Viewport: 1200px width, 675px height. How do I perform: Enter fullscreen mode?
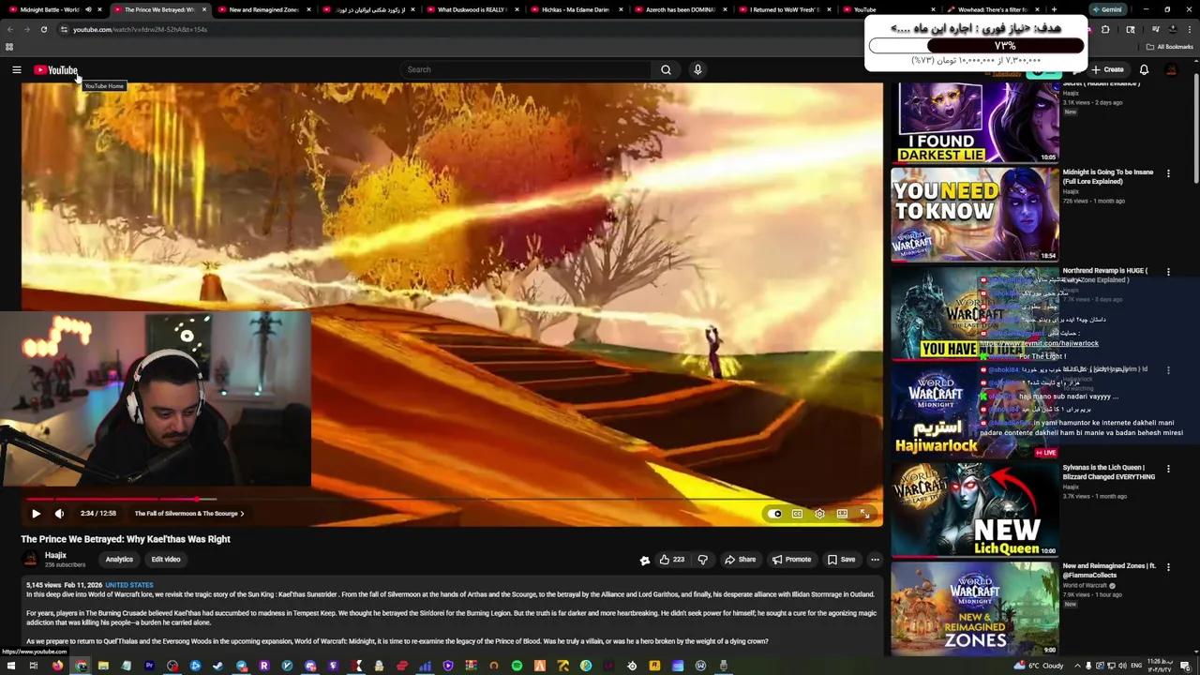click(864, 514)
